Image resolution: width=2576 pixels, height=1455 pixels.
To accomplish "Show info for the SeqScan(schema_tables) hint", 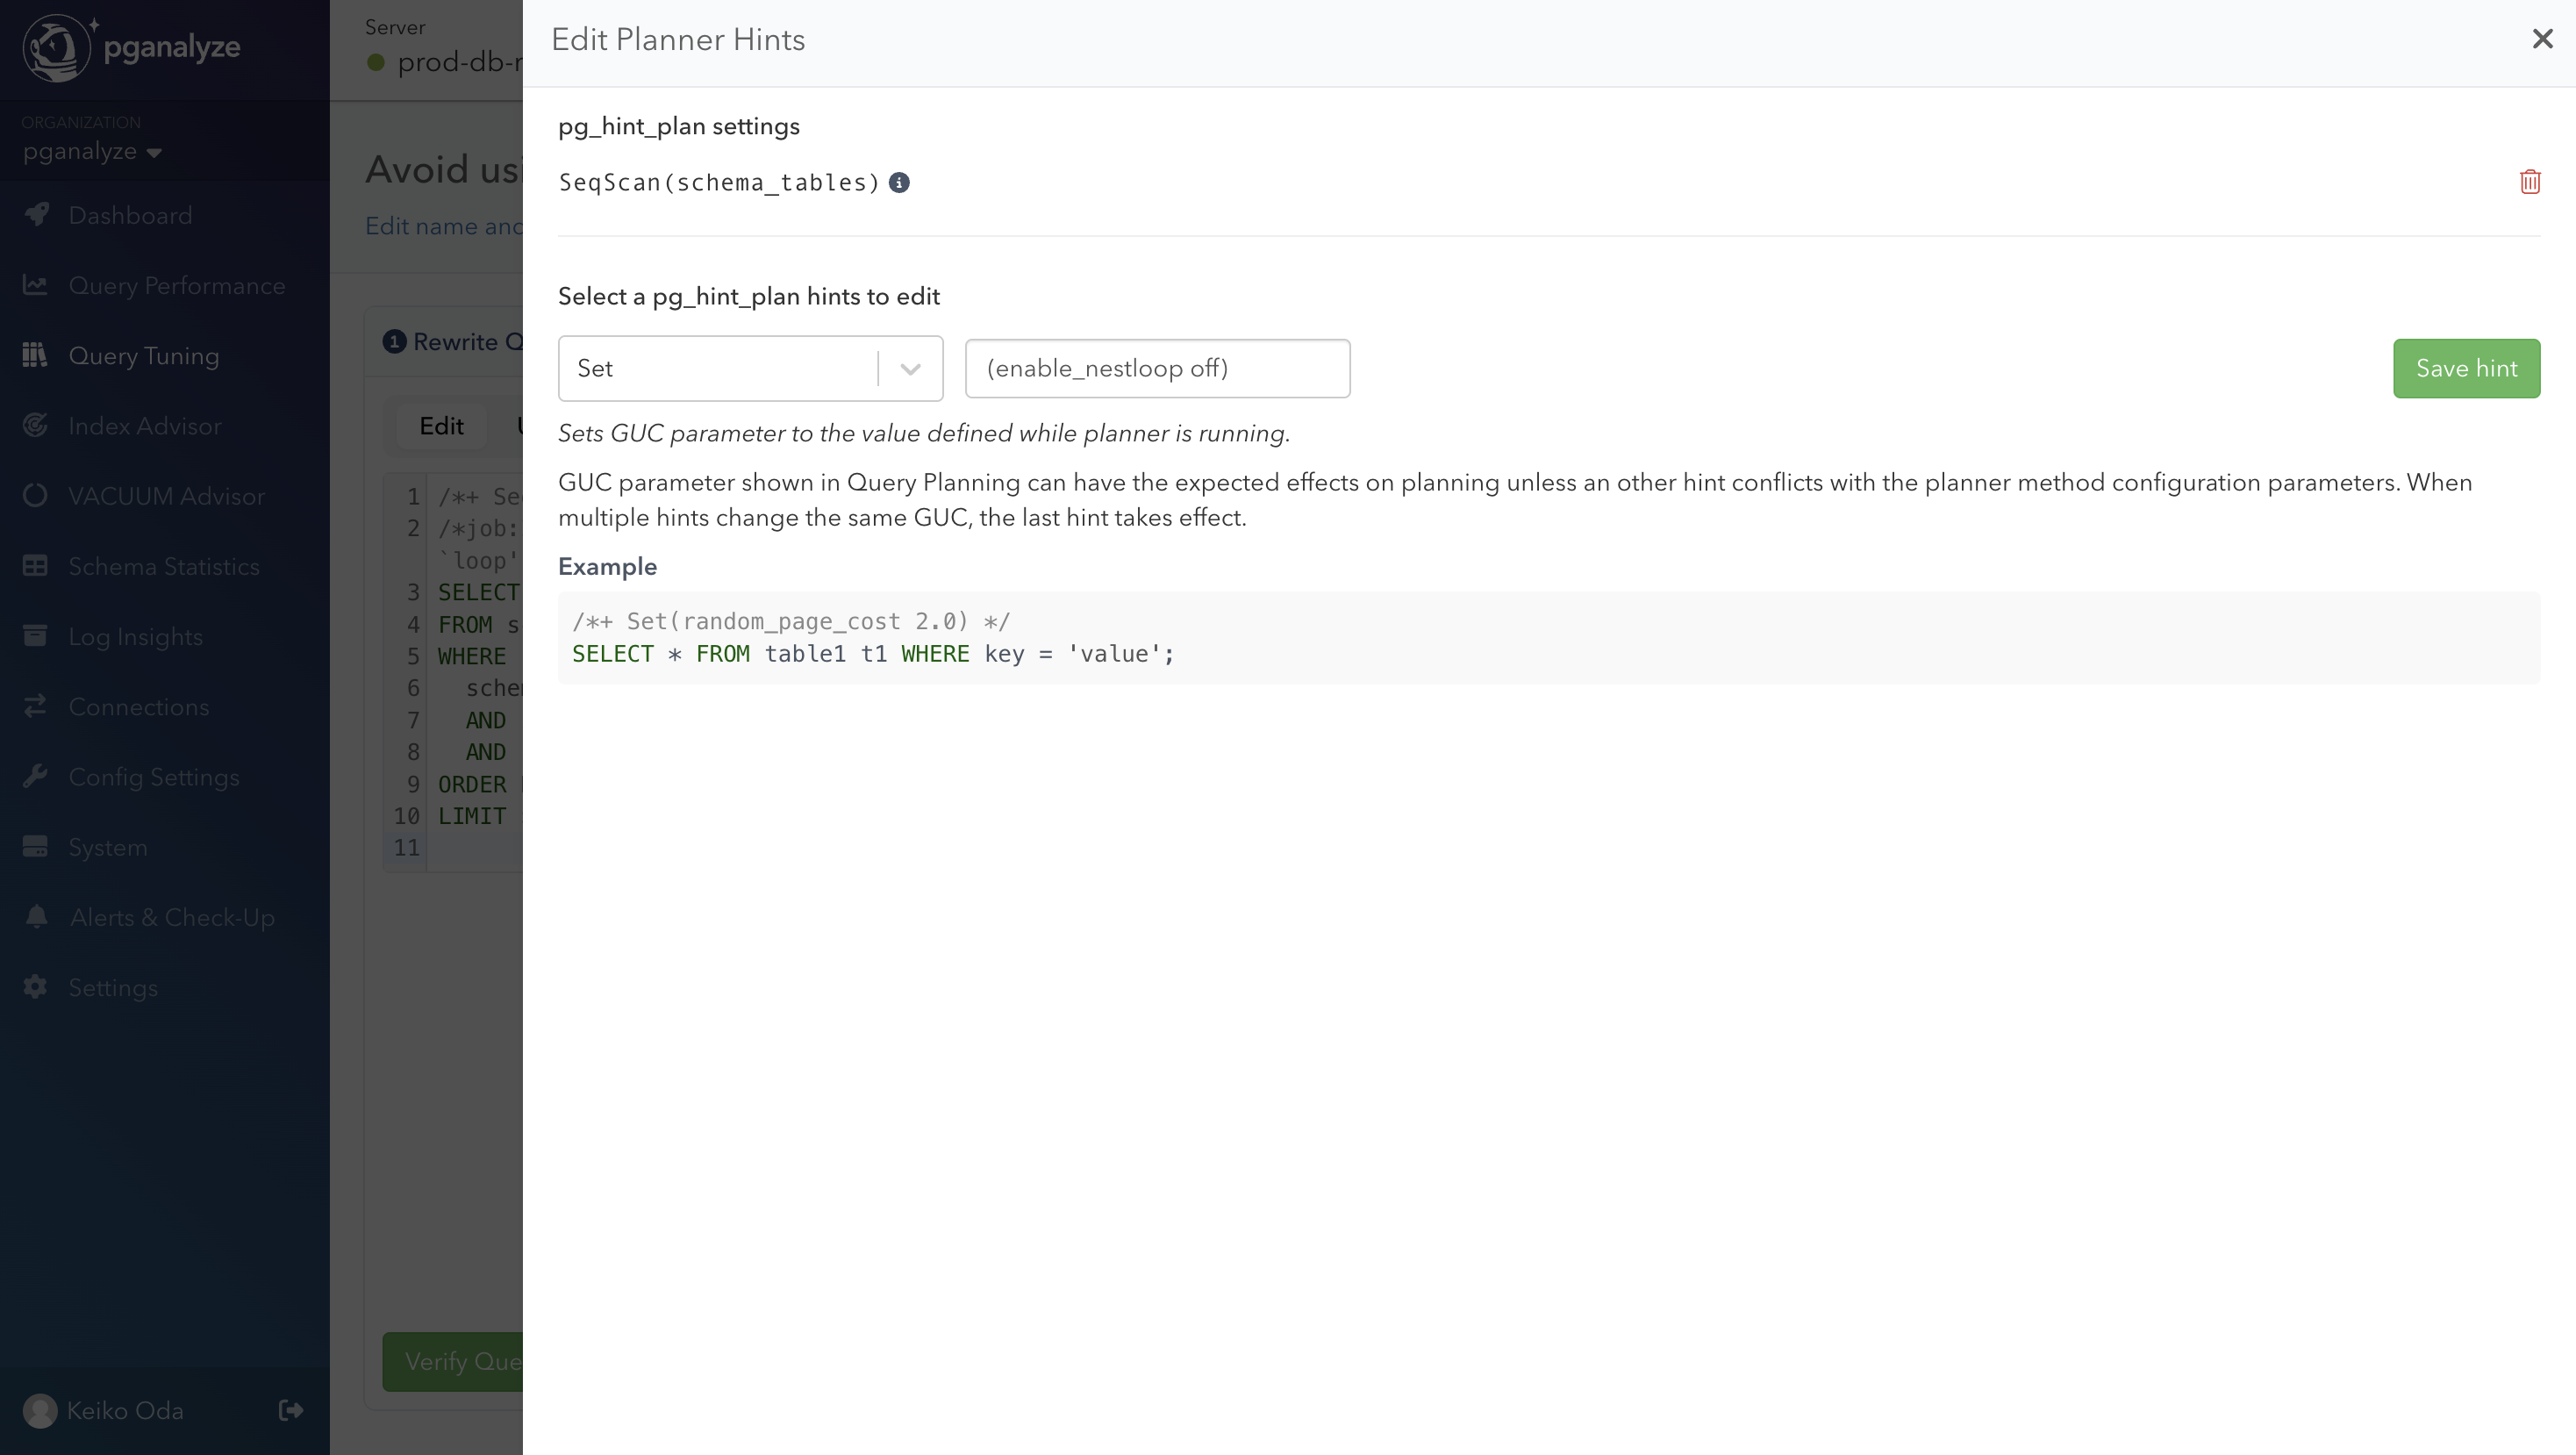I will click(x=899, y=183).
